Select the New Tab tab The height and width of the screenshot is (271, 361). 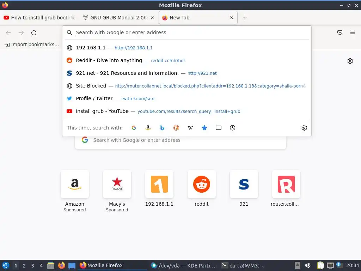coord(198,18)
